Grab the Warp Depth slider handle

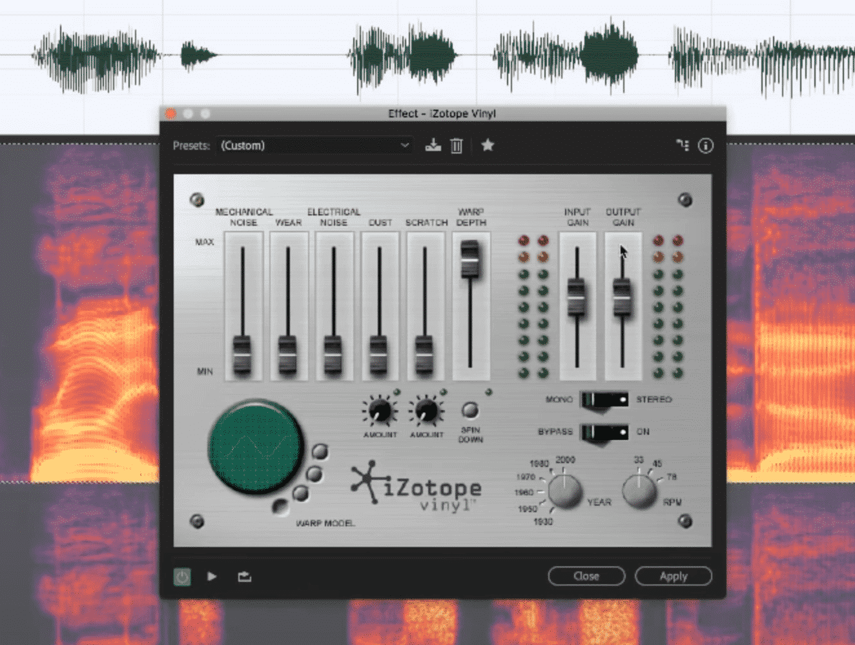[x=470, y=259]
